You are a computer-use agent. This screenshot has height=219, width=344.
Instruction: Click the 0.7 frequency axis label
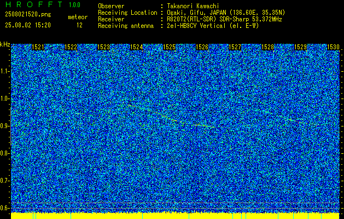4,181
